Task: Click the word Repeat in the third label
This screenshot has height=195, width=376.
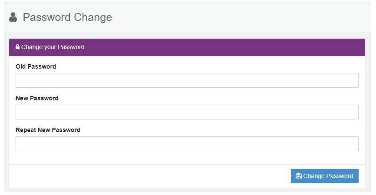Action: tap(26, 130)
